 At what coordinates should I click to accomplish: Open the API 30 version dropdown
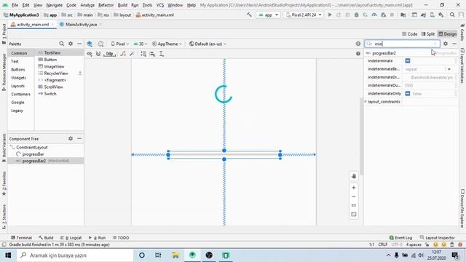pos(141,44)
